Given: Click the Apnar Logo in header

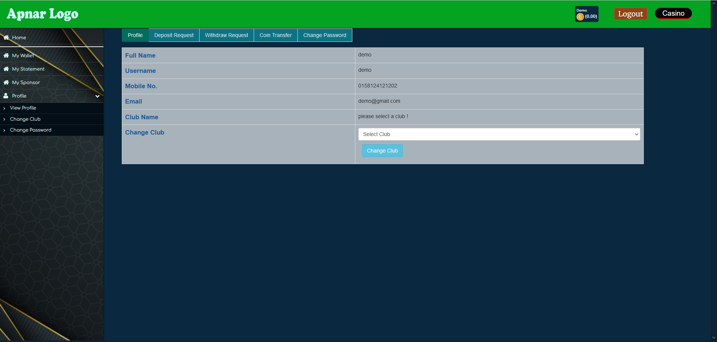Looking at the screenshot, I should pyautogui.click(x=43, y=14).
